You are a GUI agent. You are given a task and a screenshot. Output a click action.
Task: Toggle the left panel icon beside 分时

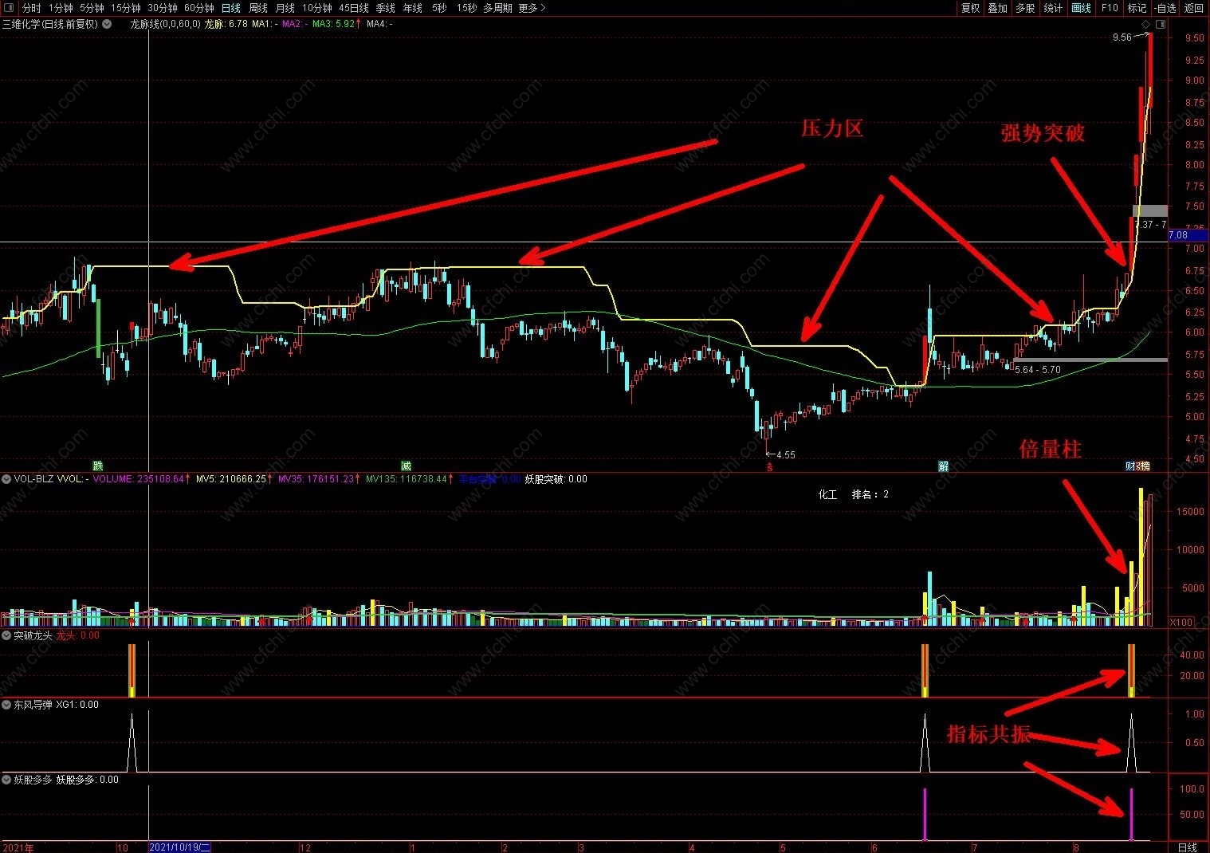click(10, 8)
